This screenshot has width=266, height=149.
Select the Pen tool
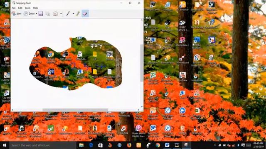point(68,14)
